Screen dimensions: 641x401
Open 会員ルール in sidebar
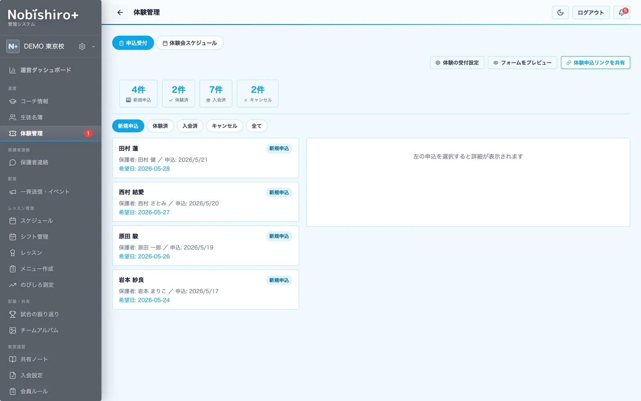coord(50,391)
